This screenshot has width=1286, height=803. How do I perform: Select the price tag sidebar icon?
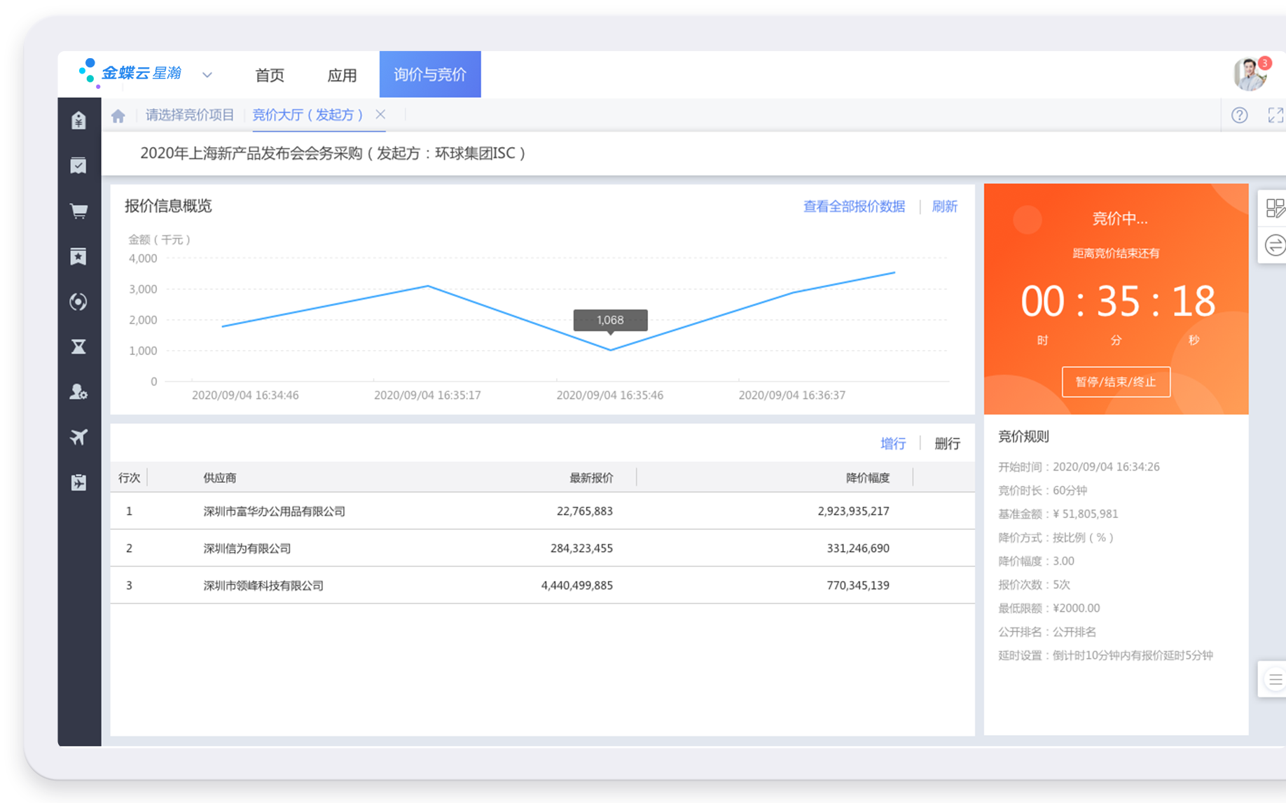pos(78,120)
